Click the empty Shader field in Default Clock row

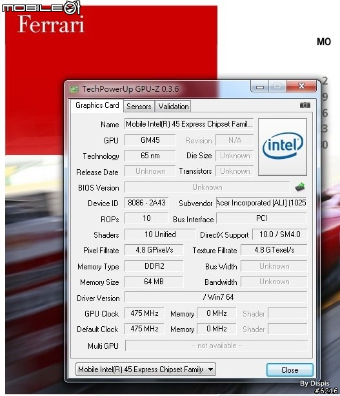[288, 329]
